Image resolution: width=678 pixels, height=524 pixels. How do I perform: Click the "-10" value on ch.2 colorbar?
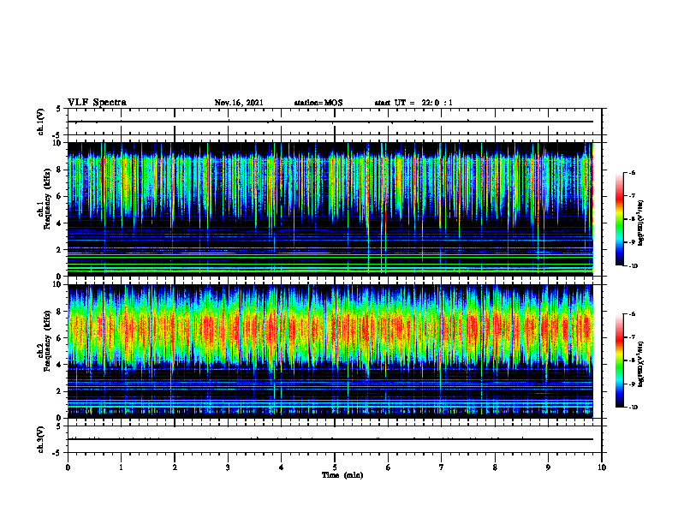[633, 408]
